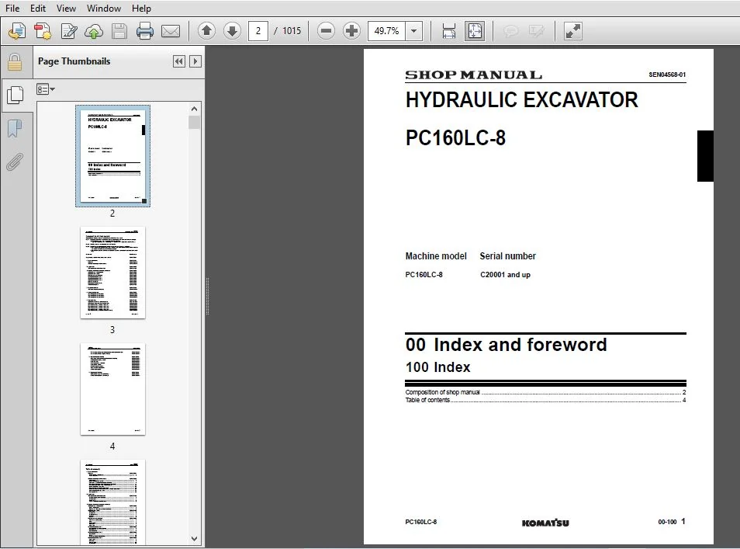Open the Attachments paperclip icon
The height and width of the screenshot is (549, 740).
[15, 162]
